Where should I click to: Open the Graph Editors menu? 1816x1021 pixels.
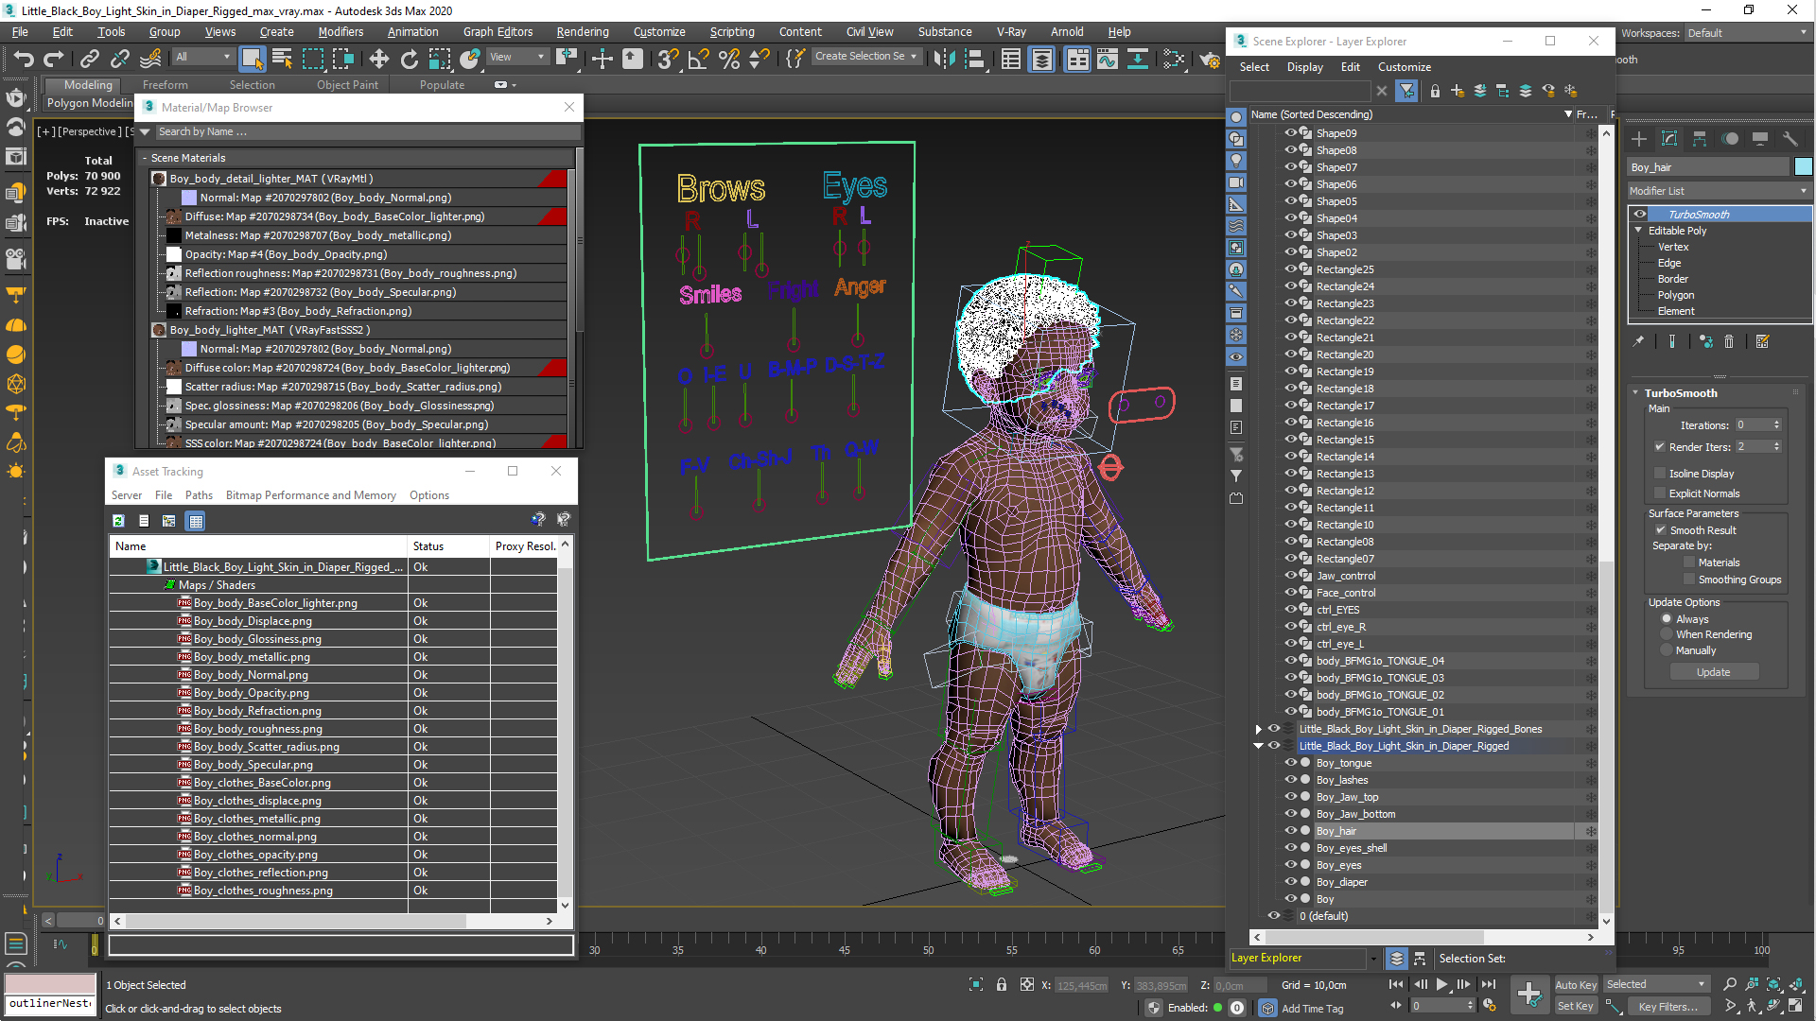498,31
